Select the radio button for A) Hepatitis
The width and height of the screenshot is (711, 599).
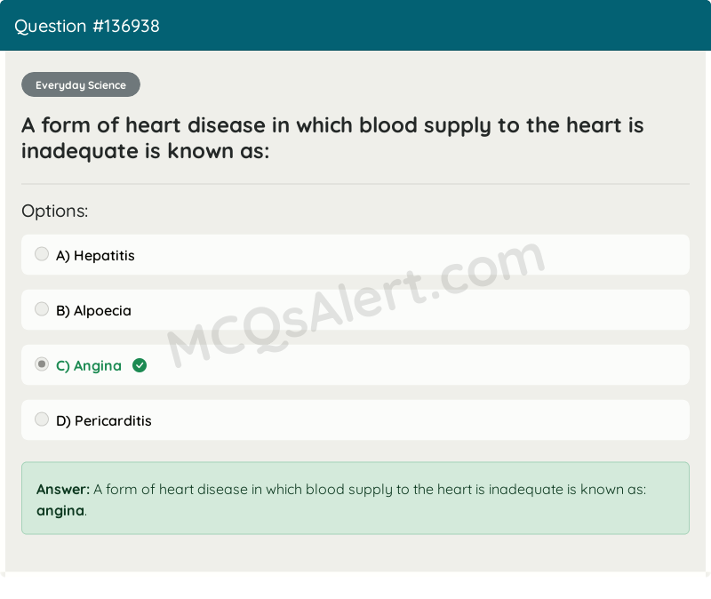pos(42,253)
